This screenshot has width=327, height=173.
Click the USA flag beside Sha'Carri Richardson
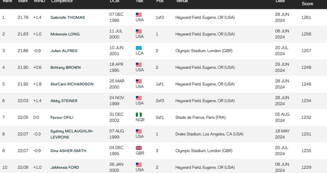point(139,81)
